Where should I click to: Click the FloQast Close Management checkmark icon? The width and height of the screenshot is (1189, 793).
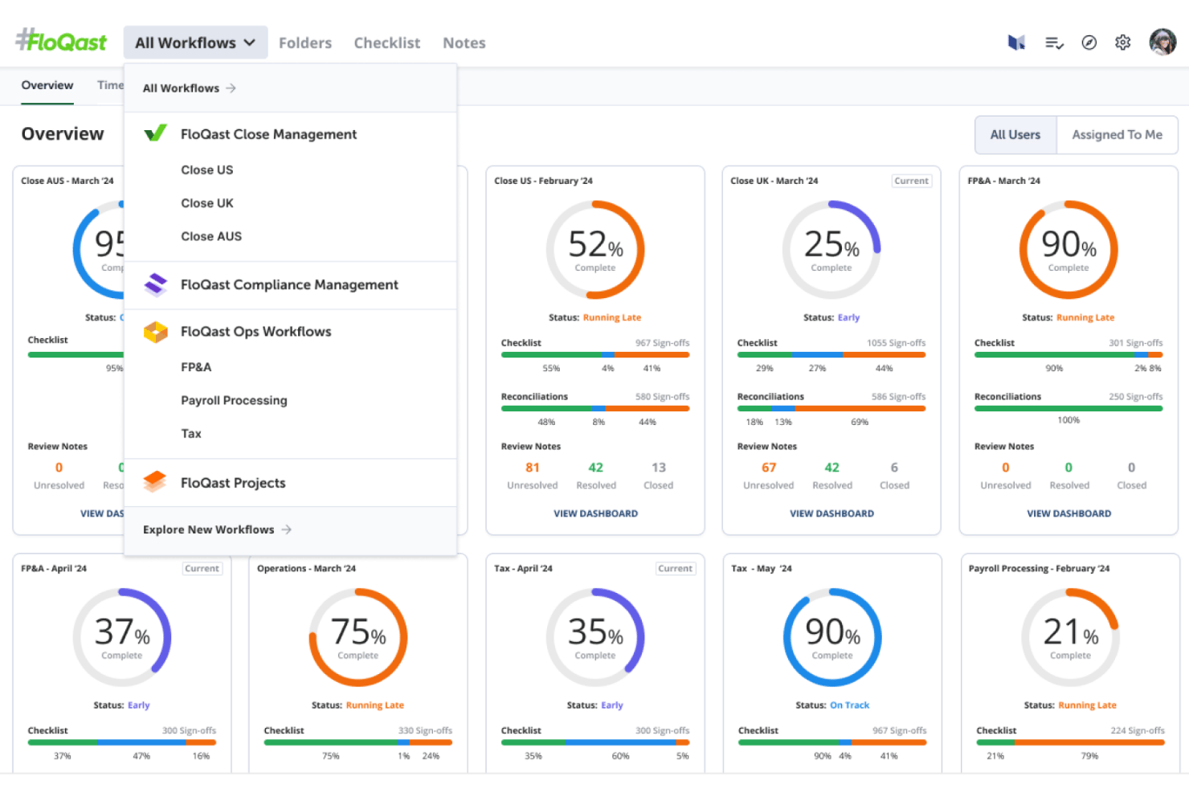155,133
